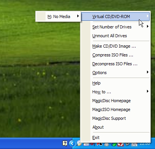Image resolution: width=155 pixels, height=149 pixels.
Task: Select the M: No Media drive entry
Action: click(x=58, y=17)
